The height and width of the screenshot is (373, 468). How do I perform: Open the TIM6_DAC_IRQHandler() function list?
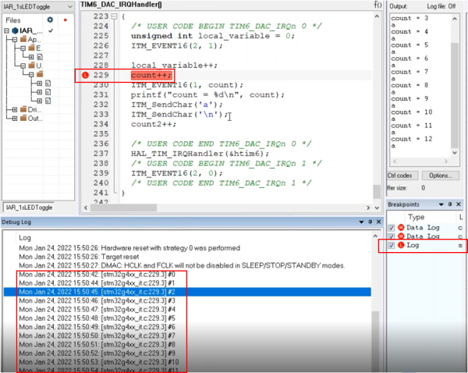[x=121, y=5]
